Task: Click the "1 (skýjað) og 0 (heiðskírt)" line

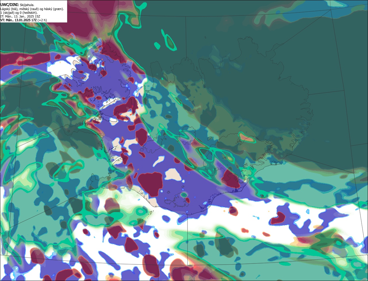Action: [19, 13]
